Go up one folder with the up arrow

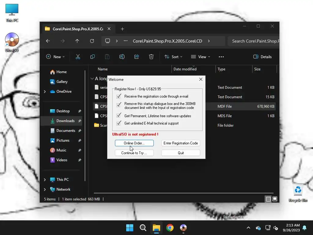click(77, 41)
